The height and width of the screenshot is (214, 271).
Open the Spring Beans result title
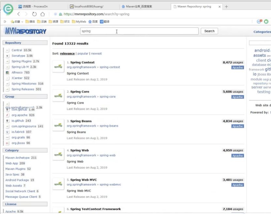pyautogui.click(x=81, y=121)
